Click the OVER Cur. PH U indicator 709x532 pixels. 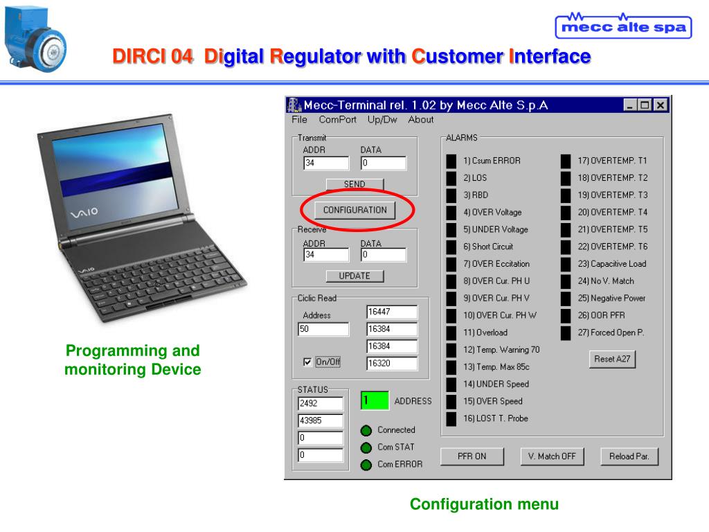pos(451,281)
